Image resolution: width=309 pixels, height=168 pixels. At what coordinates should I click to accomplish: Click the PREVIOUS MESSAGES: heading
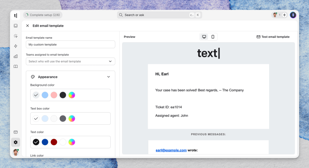pos(208,134)
